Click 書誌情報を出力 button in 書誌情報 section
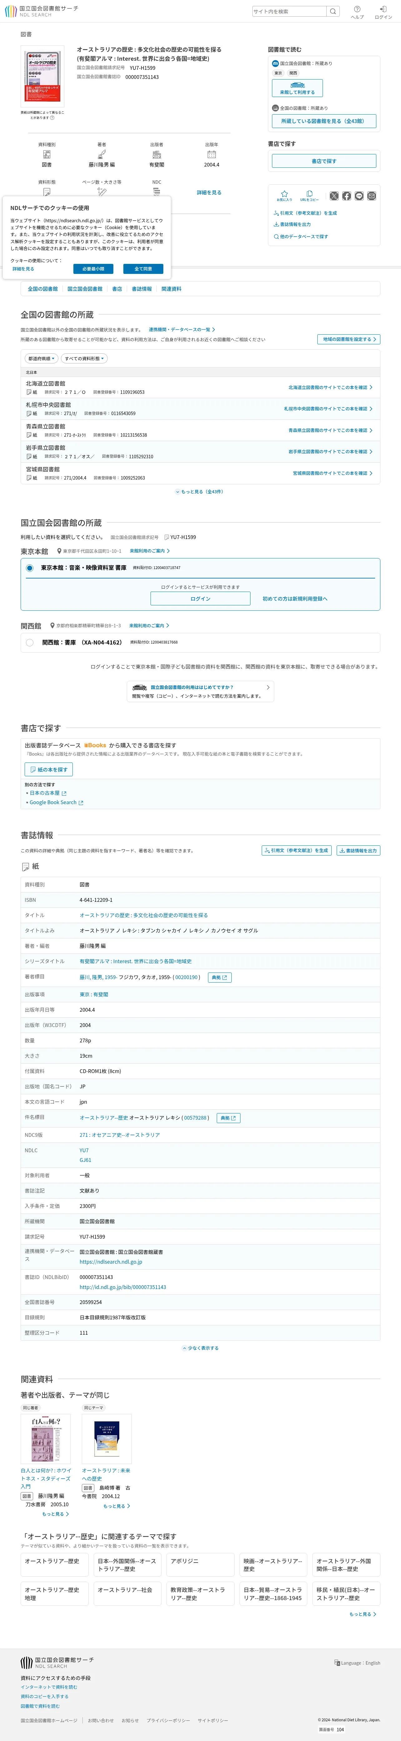The width and height of the screenshot is (401, 1741). point(359,850)
